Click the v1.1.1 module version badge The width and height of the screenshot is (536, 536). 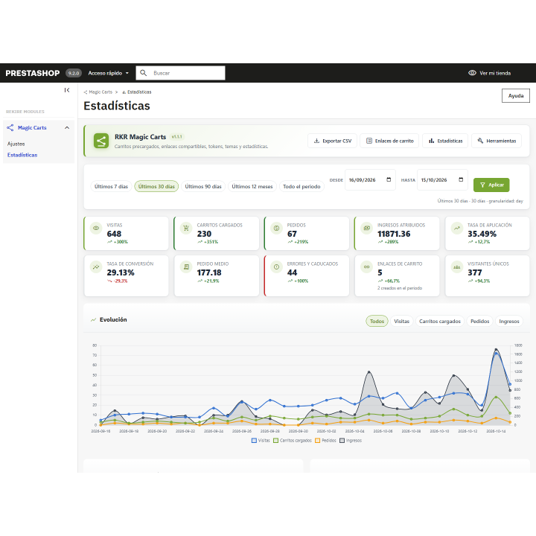point(176,137)
